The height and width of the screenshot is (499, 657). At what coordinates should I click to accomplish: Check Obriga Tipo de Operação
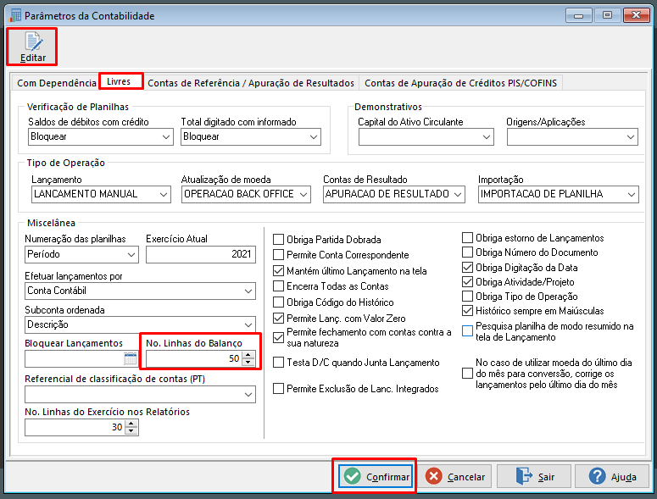[467, 297]
